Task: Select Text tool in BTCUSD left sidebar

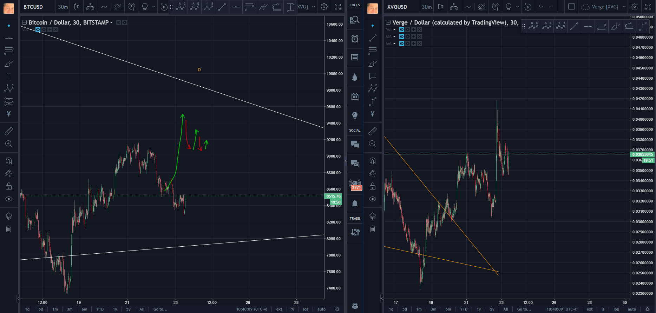Action: pyautogui.click(x=9, y=76)
